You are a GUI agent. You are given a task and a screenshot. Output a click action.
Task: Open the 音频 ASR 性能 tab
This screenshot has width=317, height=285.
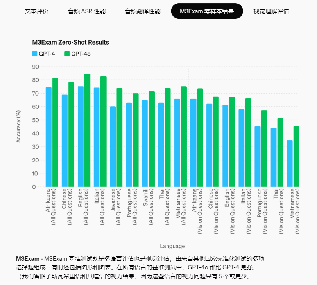pyautogui.click(x=87, y=11)
